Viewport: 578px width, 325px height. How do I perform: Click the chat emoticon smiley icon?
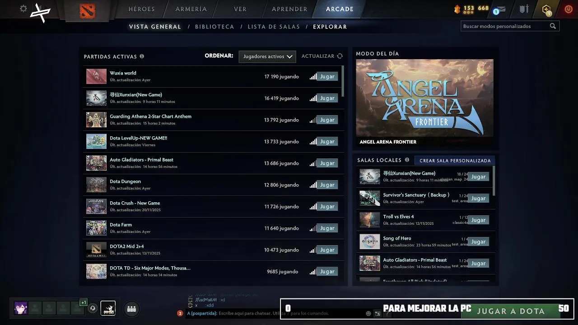(368, 313)
